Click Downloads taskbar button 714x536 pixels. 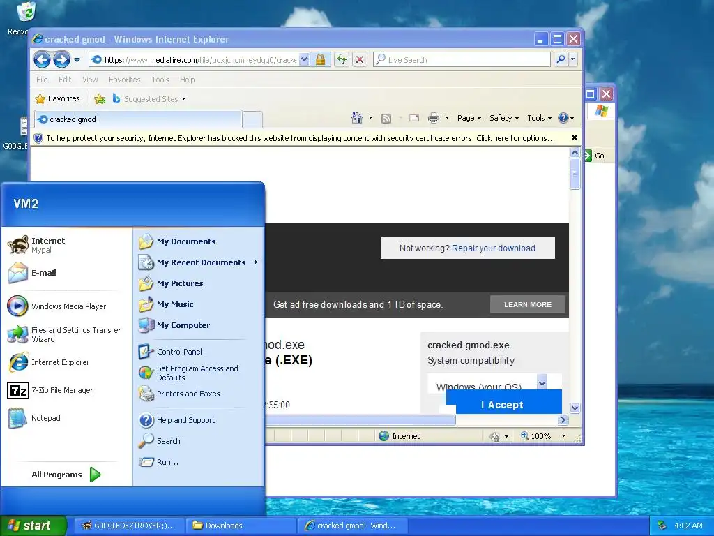pyautogui.click(x=241, y=526)
